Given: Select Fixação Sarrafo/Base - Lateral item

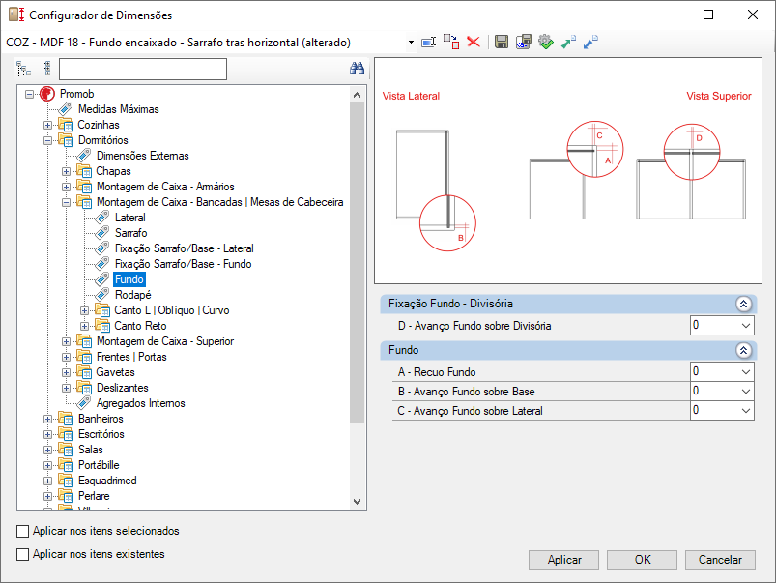Looking at the screenshot, I should click(x=185, y=248).
